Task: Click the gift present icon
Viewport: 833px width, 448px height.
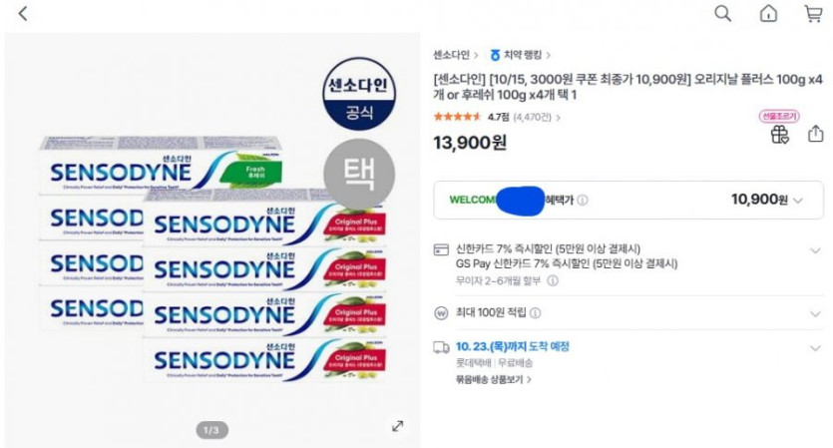Action: [x=779, y=135]
